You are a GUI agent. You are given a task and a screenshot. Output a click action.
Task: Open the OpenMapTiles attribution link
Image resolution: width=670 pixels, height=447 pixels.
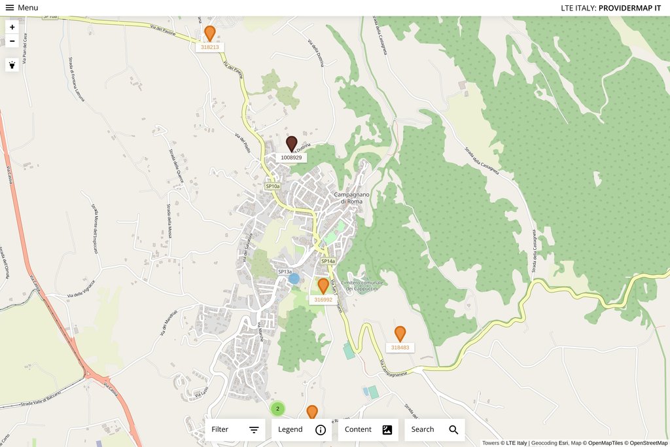pyautogui.click(x=605, y=443)
